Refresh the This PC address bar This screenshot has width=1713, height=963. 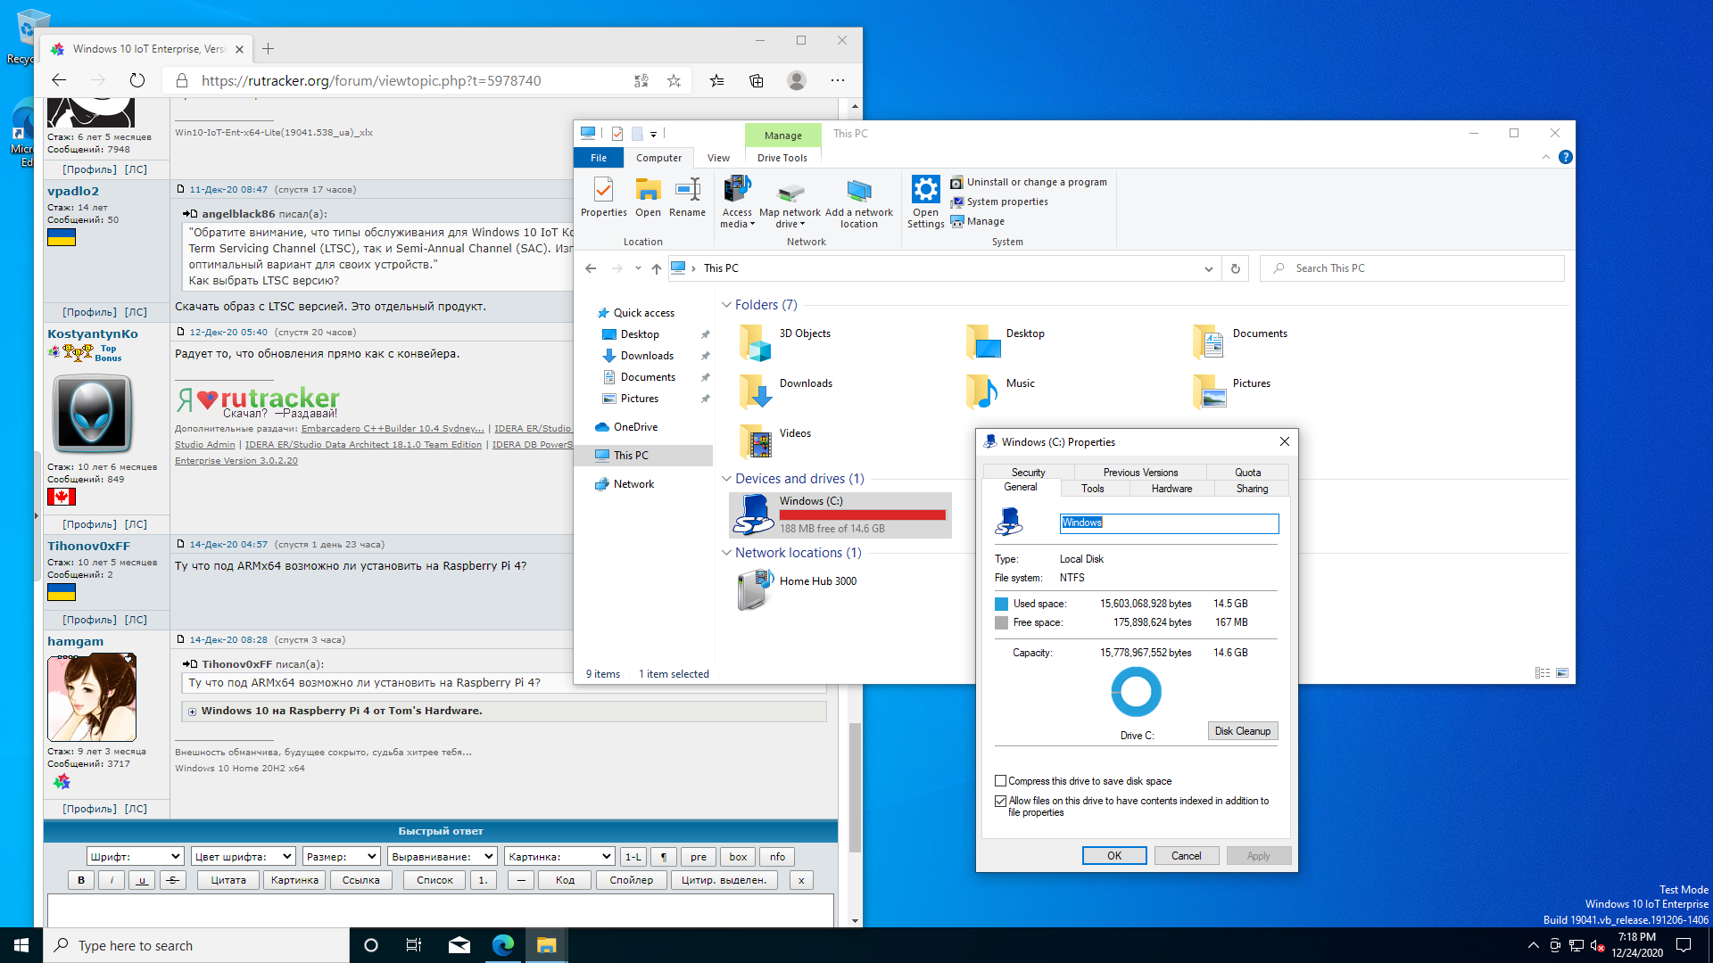pyautogui.click(x=1236, y=268)
